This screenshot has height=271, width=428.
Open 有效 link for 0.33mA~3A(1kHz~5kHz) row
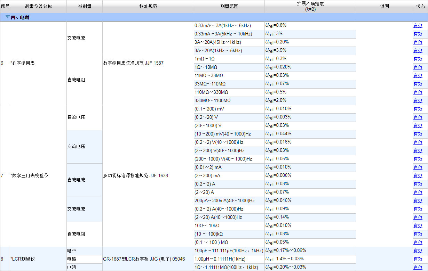pos(418,25)
